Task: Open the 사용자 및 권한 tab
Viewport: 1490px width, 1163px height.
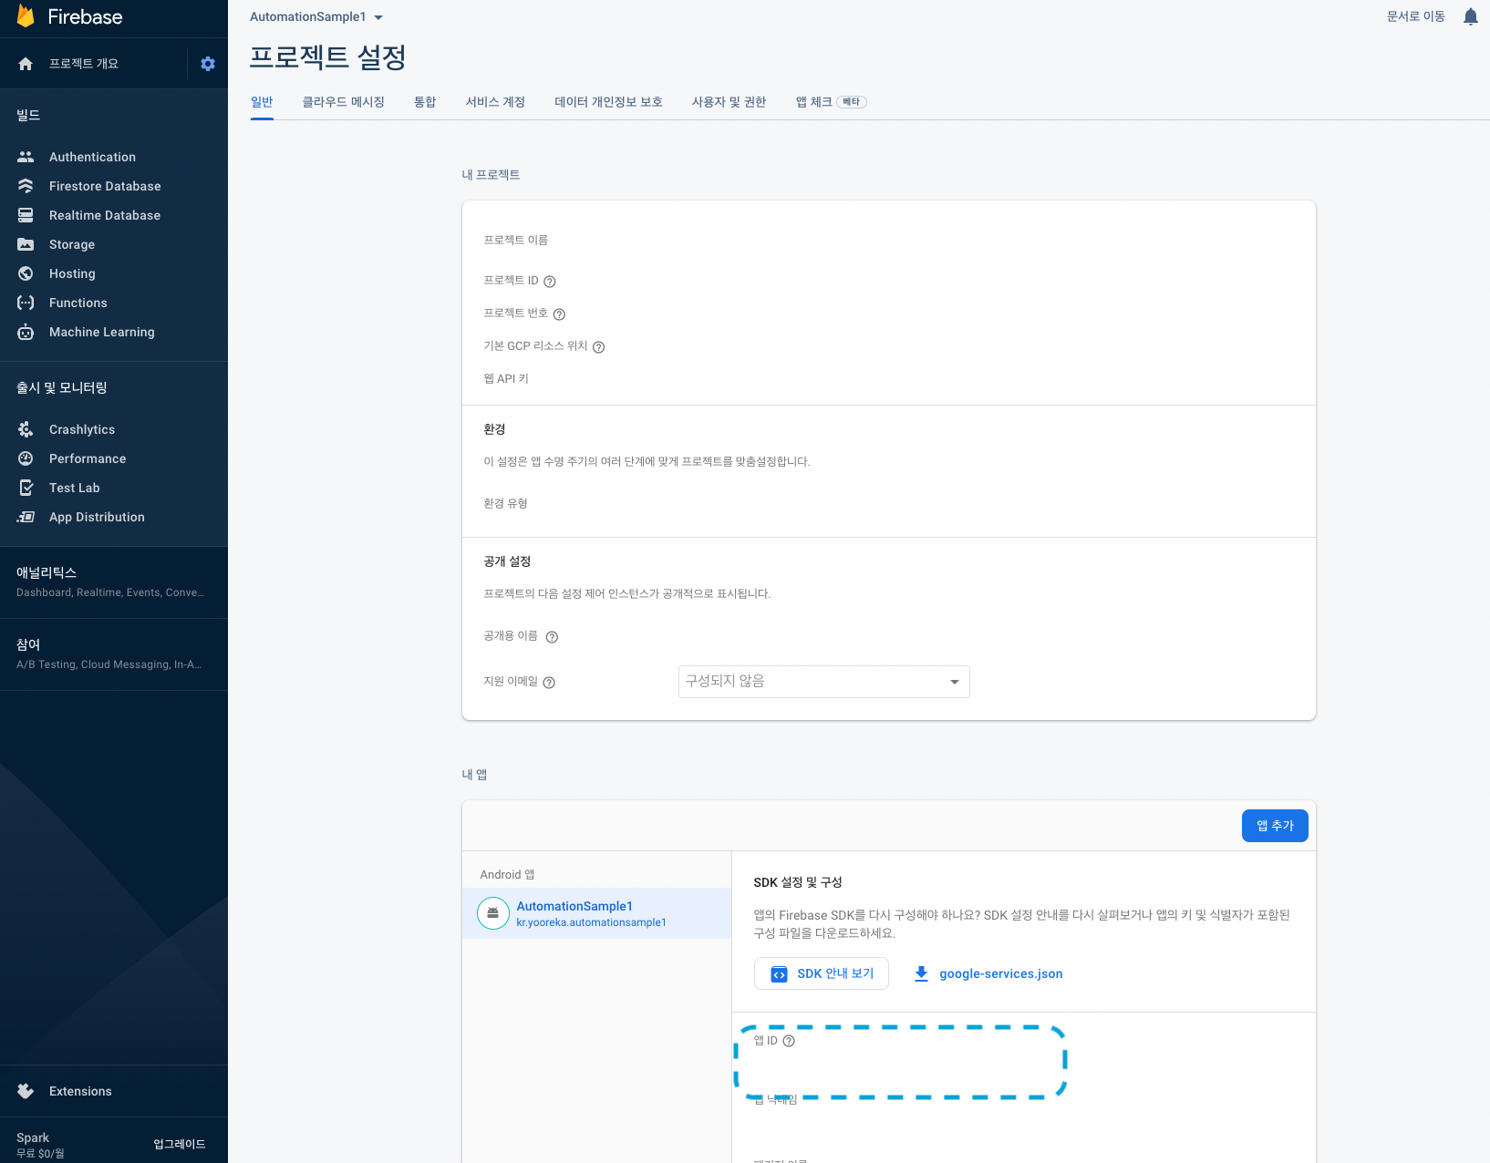Action: pyautogui.click(x=729, y=102)
